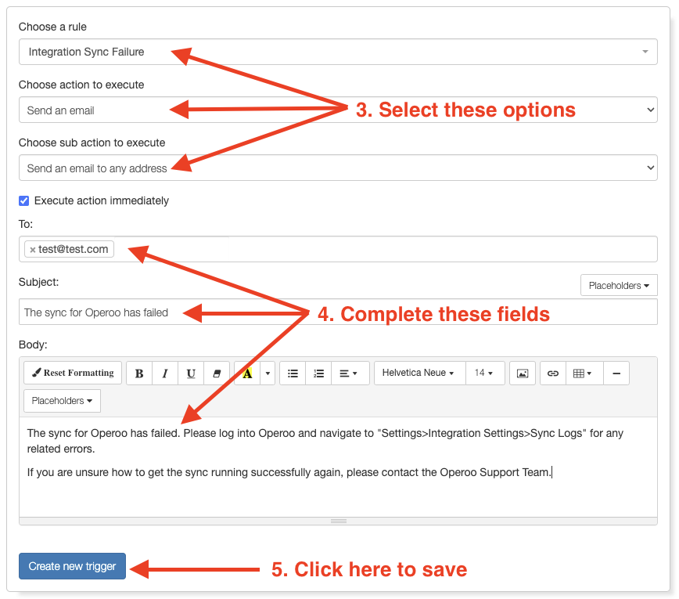This screenshot has height=599, width=679.
Task: Click into the Subject text field
Action: click(338, 312)
